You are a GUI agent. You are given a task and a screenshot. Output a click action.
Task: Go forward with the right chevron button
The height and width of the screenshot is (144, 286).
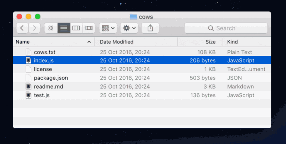tap(34, 28)
